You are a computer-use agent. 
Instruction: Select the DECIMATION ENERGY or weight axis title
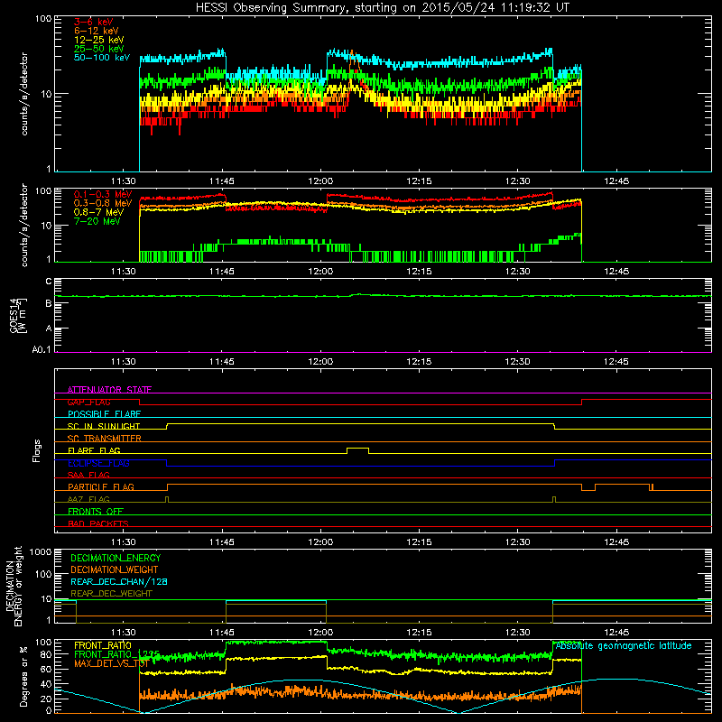coord(14,586)
